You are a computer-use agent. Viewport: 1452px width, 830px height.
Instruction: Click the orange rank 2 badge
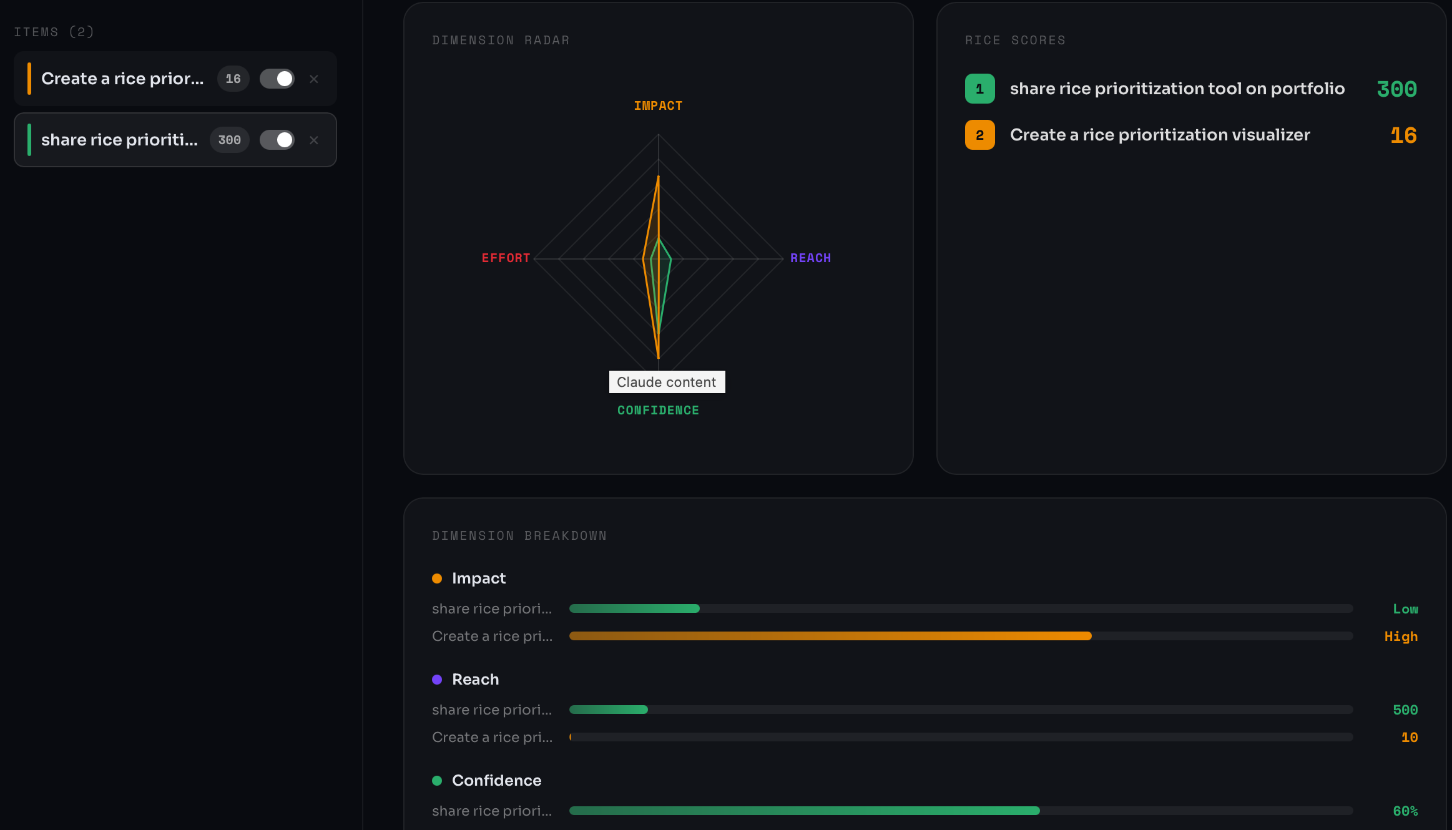click(979, 135)
